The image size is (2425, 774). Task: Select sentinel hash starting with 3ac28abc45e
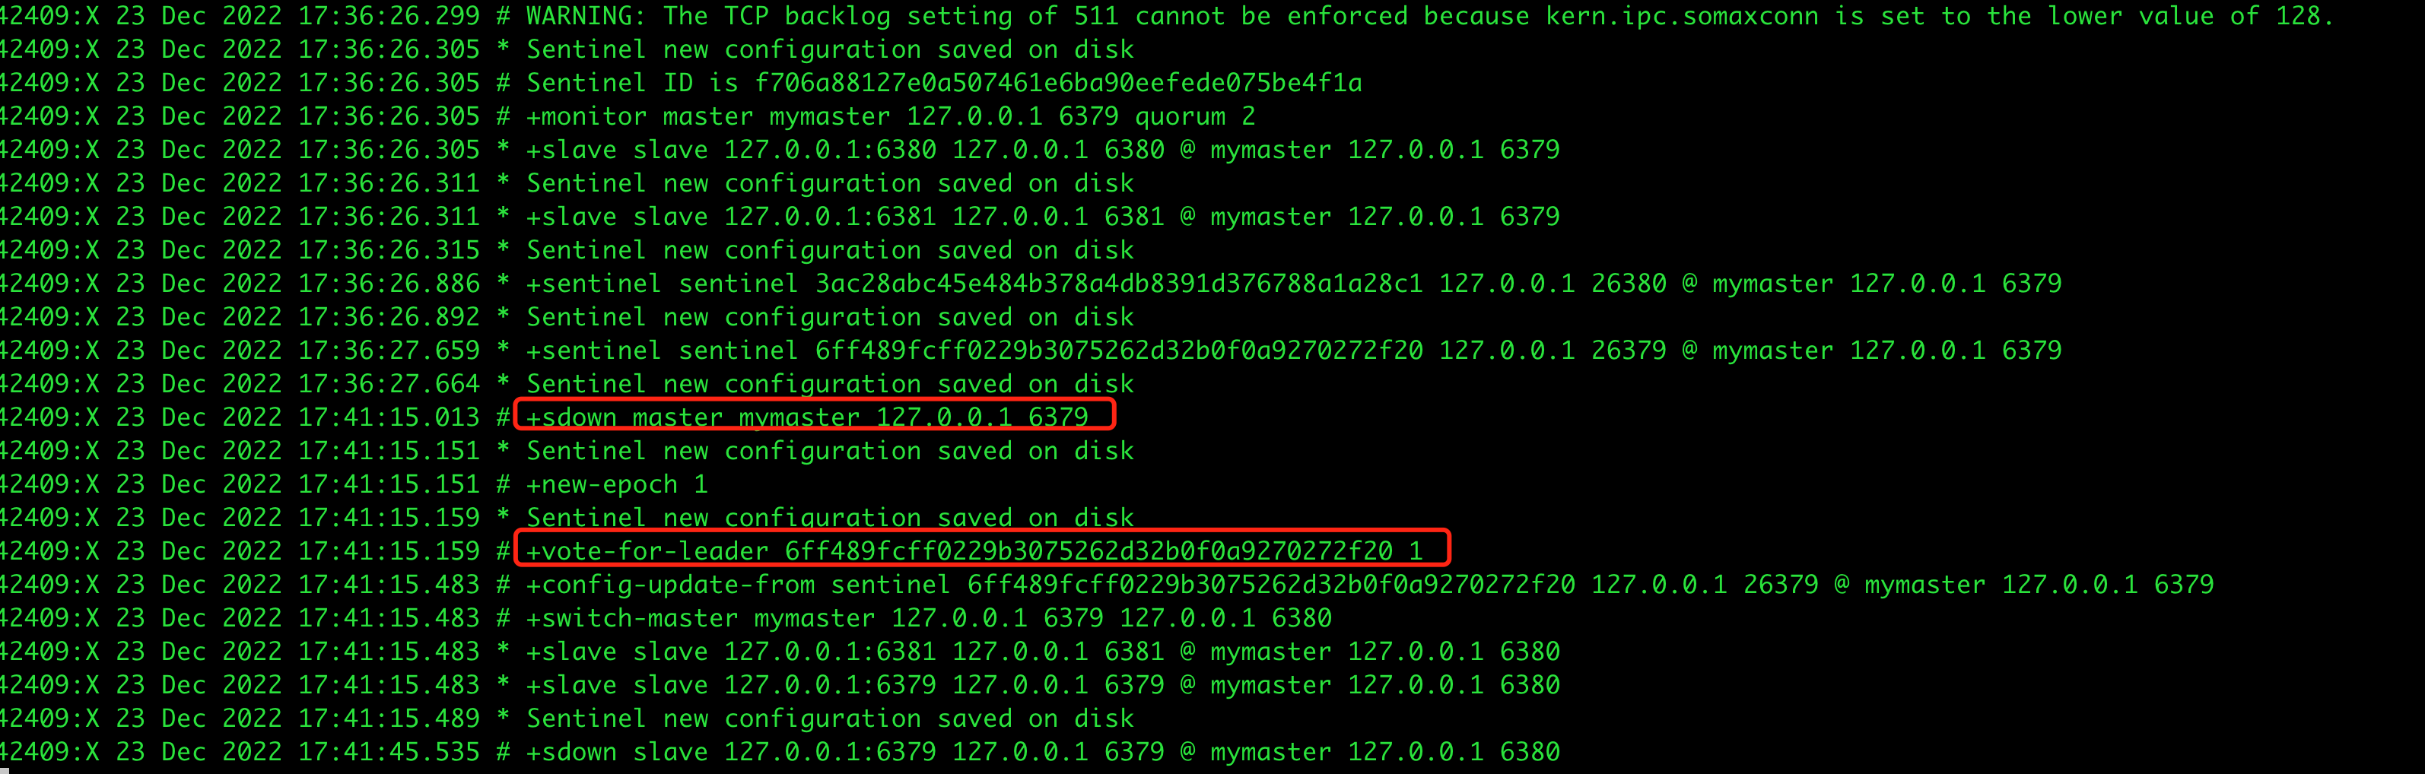point(1118,283)
